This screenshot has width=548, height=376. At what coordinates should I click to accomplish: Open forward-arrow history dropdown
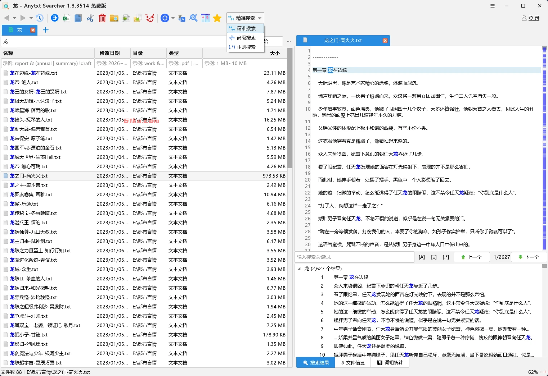[x=31, y=18]
